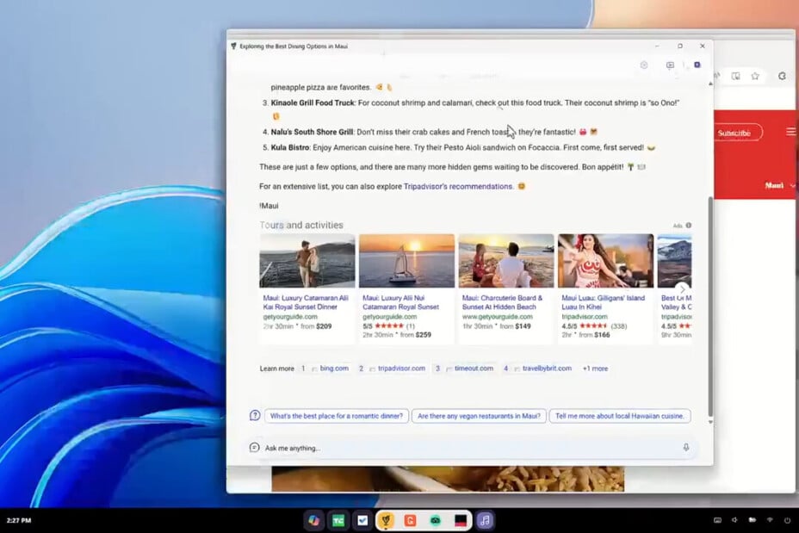Open the Copilot sidebar icon in background browser

782,76
